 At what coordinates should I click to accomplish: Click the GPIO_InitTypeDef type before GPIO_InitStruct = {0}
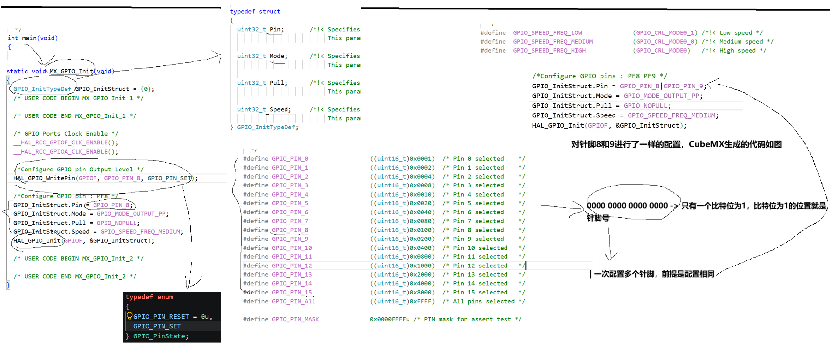coord(42,89)
